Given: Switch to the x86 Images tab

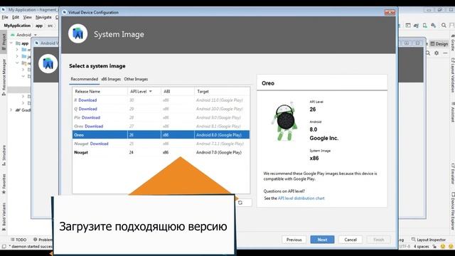Looking at the screenshot, I should pyautogui.click(x=111, y=79).
